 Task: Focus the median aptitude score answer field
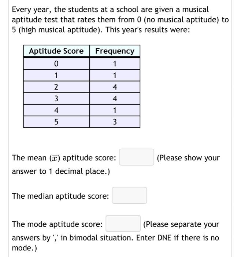129,195
